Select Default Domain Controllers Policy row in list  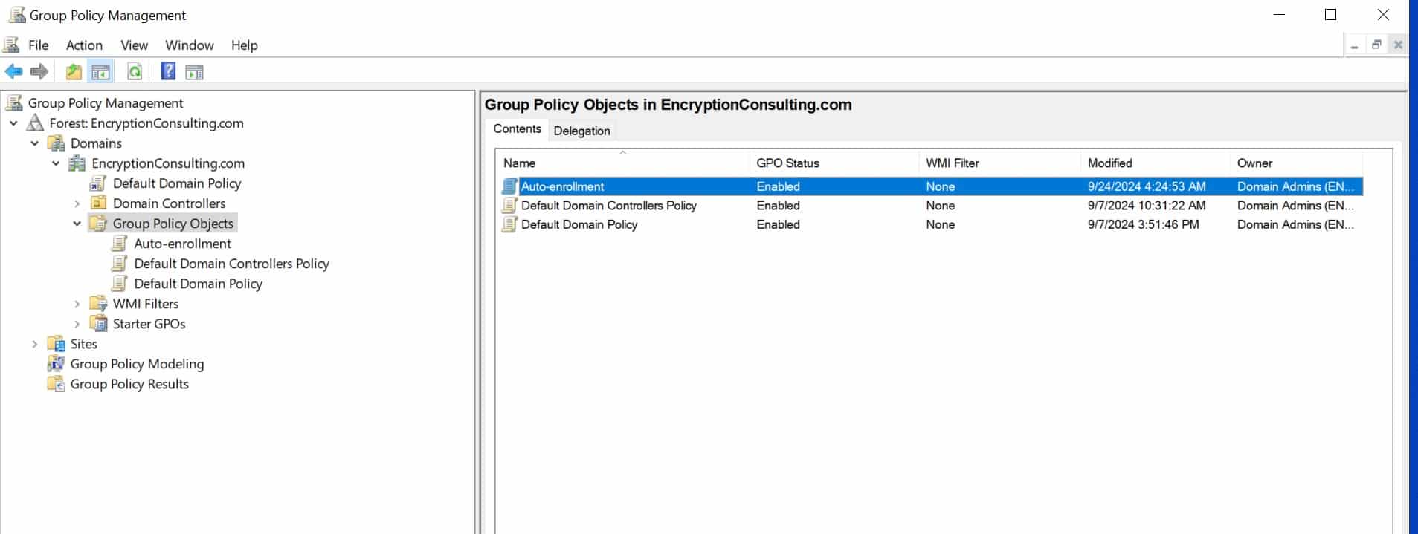coord(608,206)
